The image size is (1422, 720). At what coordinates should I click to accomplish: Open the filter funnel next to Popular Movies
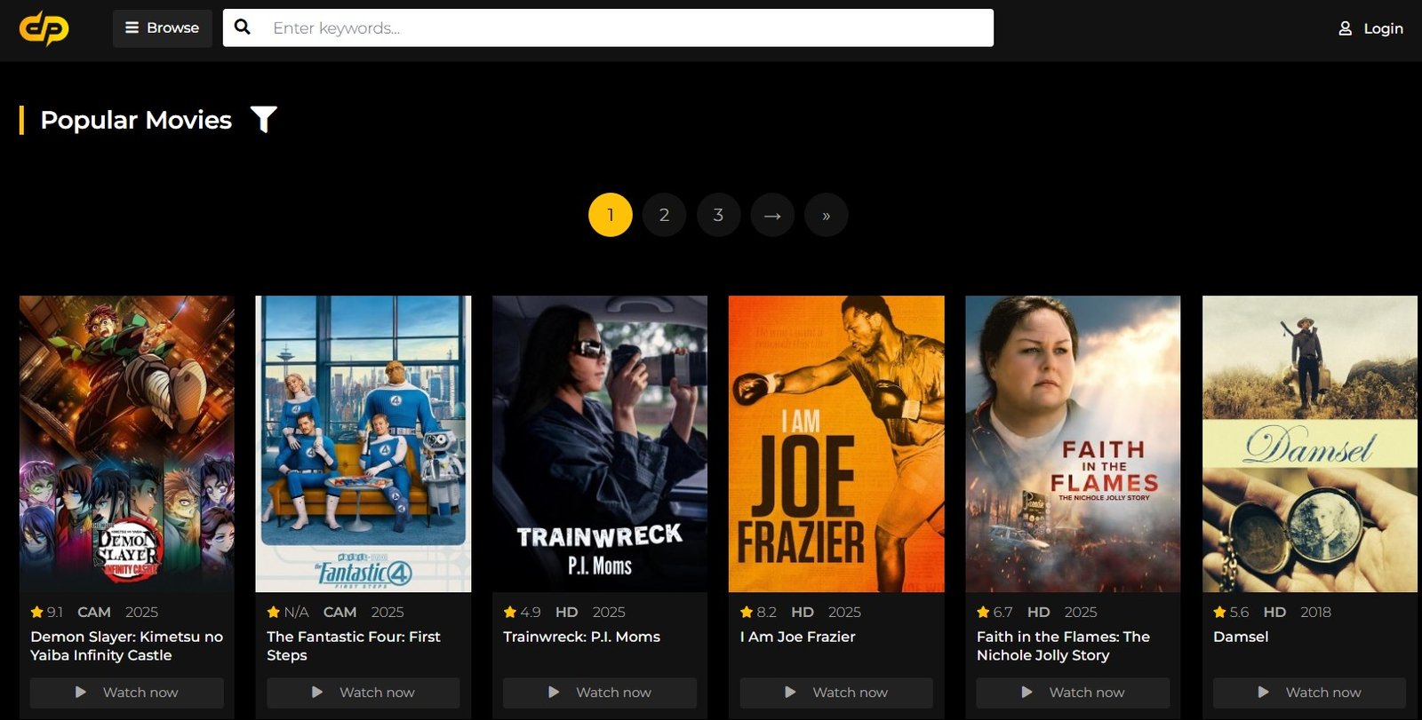(264, 119)
